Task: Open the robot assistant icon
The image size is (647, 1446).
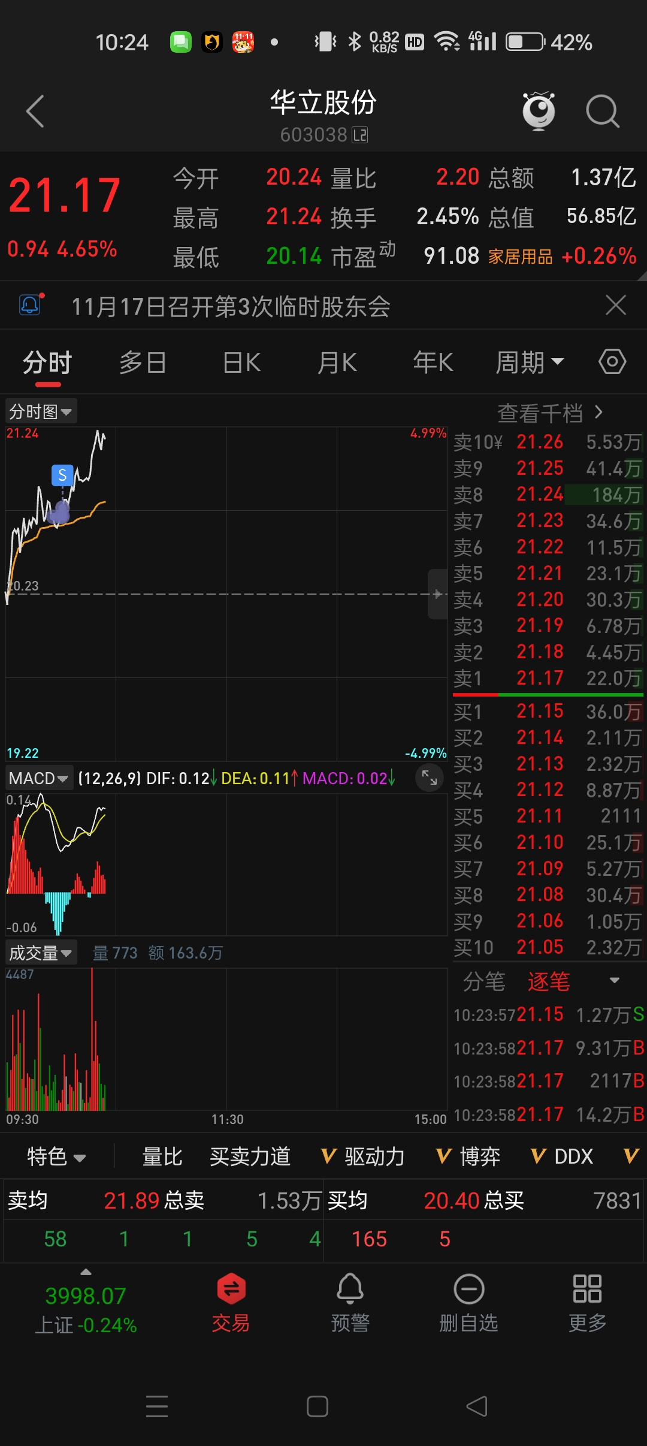Action: point(539,111)
